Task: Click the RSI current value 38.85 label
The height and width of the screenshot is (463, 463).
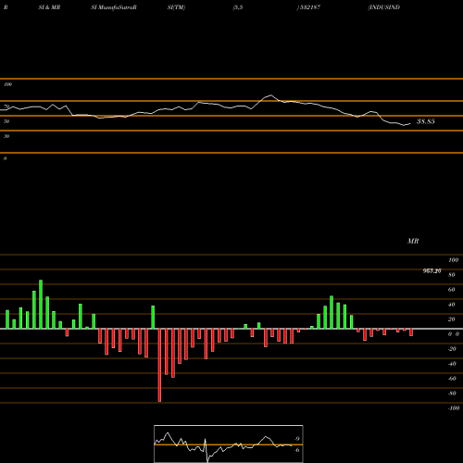Action: click(x=426, y=121)
